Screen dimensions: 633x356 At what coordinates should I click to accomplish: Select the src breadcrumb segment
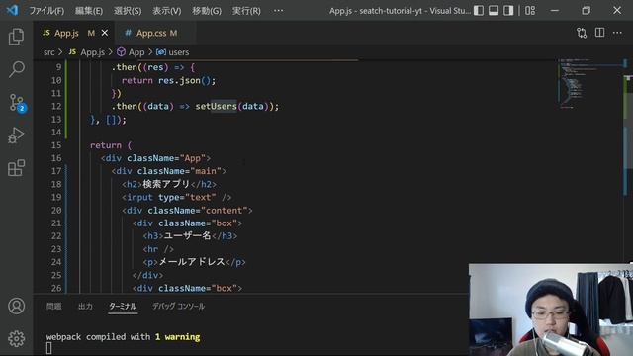click(x=48, y=52)
